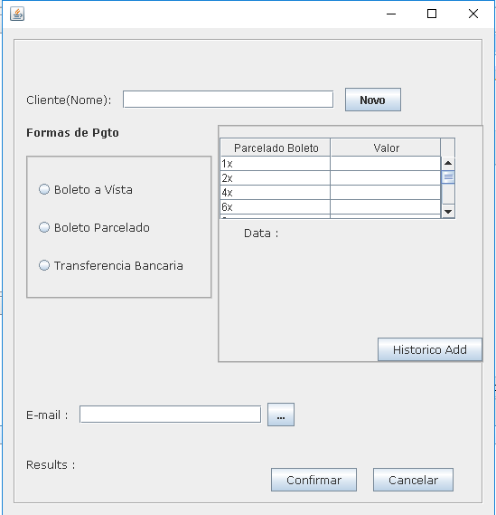
Task: Focus the E-mail input field
Action: (170, 415)
